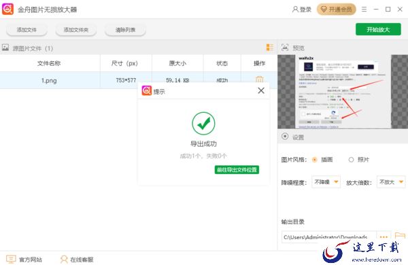Click the output directory path field

pos(329,236)
